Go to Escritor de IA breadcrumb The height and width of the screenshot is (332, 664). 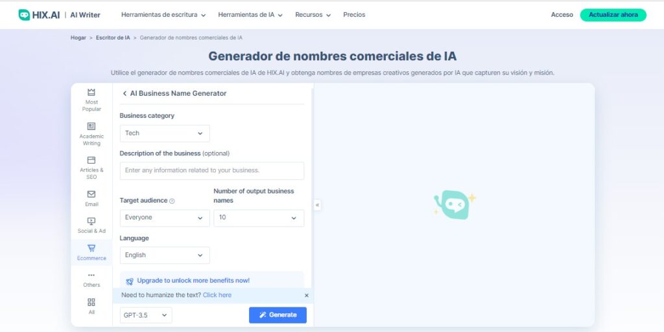click(x=113, y=38)
